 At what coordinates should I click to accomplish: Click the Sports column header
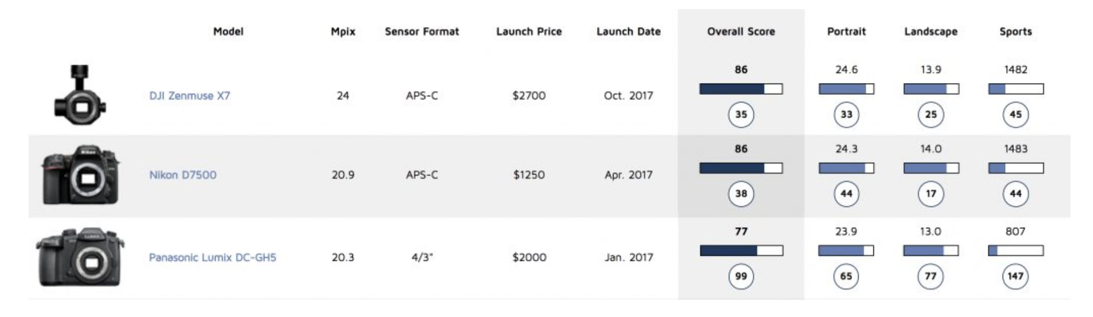pyautogui.click(x=1015, y=32)
